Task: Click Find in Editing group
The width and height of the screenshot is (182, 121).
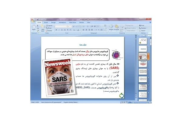Action: (x=142, y=25)
